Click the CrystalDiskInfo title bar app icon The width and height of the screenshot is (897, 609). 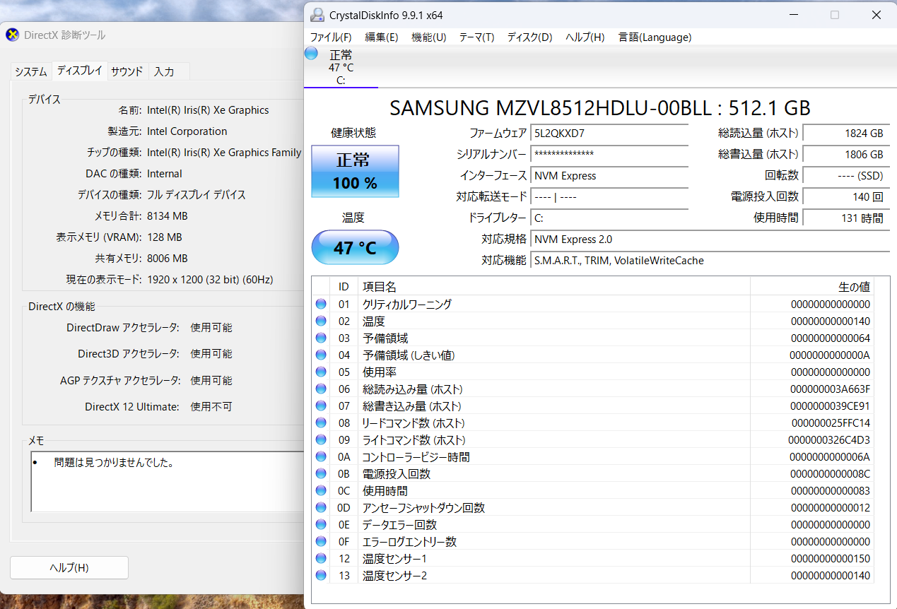click(x=318, y=15)
